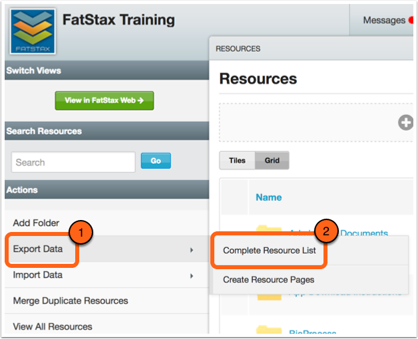Sort by the Name column header
The image size is (418, 339).
[269, 197]
